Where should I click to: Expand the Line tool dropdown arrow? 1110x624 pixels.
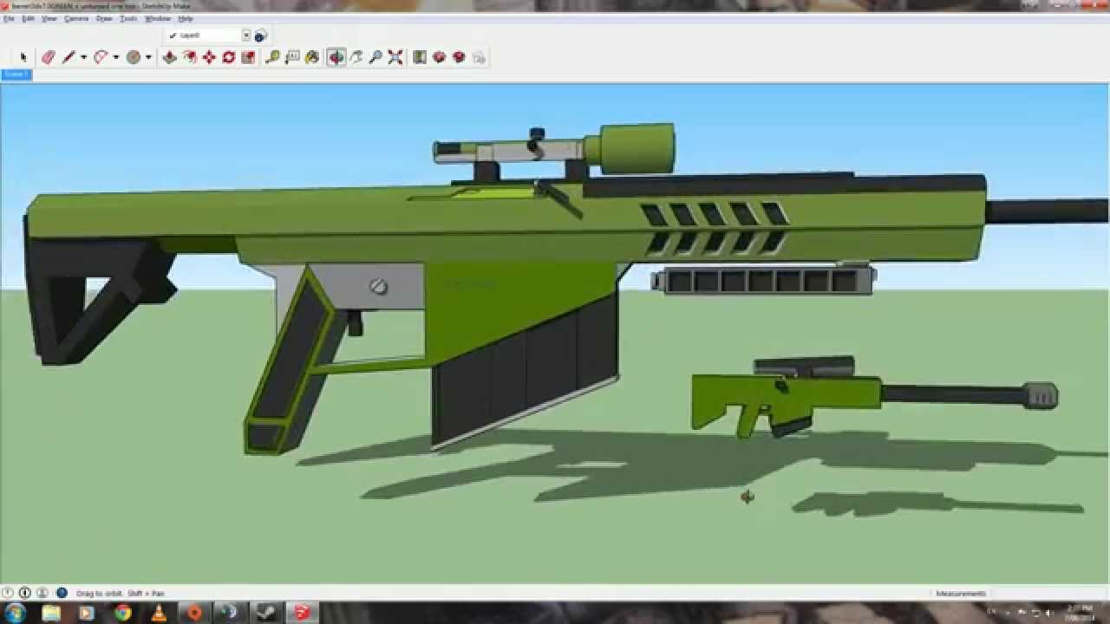[83, 58]
